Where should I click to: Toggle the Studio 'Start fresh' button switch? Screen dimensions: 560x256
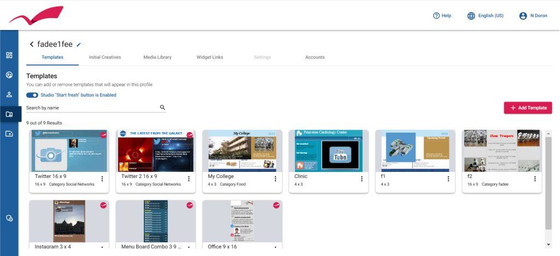coord(32,95)
